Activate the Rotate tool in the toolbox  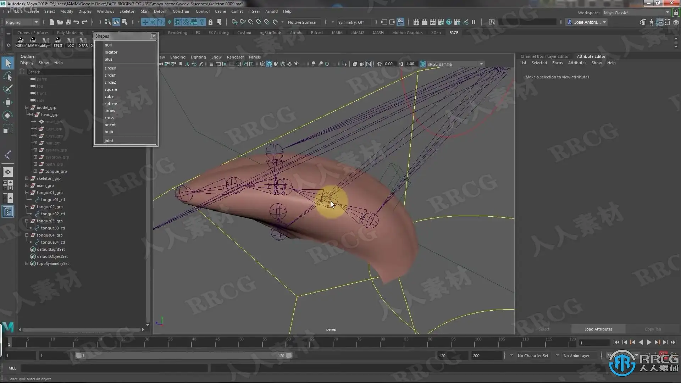pos(8,116)
